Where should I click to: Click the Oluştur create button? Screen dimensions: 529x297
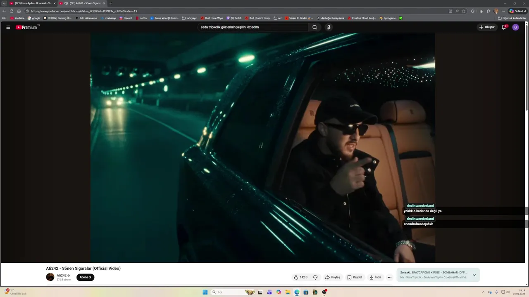[486, 27]
